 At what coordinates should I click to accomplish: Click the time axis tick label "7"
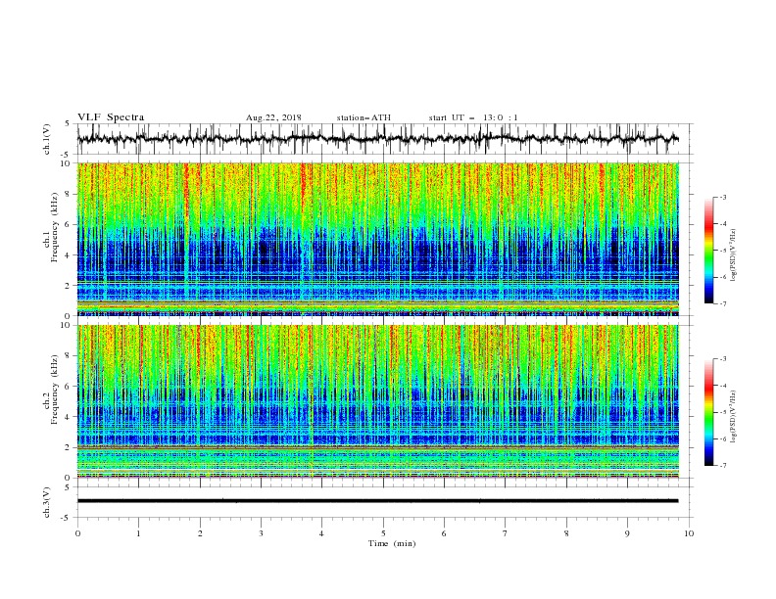(x=506, y=533)
